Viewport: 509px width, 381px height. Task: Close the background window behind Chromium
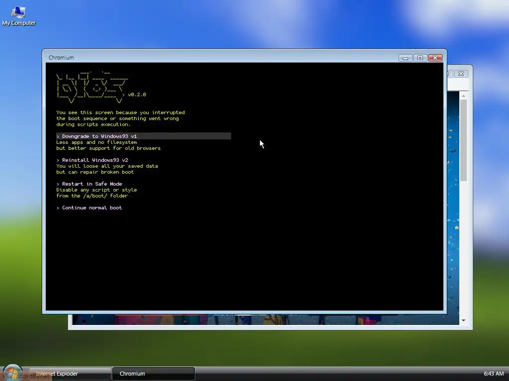coord(461,73)
